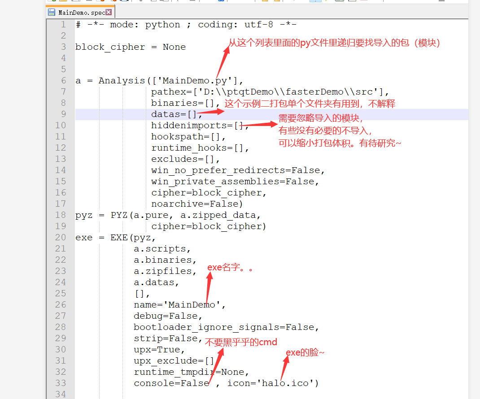Image resolution: width=480 pixels, height=399 pixels.
Task: Click the 'hiddenimports=[]' line
Action: (x=200, y=126)
